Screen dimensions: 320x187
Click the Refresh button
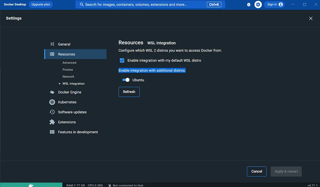pyautogui.click(x=129, y=92)
